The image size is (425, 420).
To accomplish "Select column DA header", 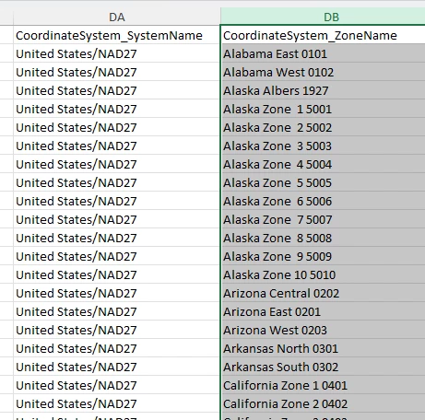I will coord(117,17).
